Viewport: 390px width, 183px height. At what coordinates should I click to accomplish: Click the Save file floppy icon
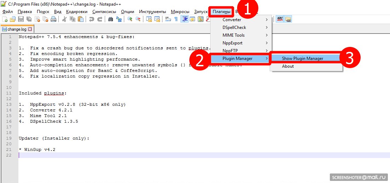tap(21, 19)
